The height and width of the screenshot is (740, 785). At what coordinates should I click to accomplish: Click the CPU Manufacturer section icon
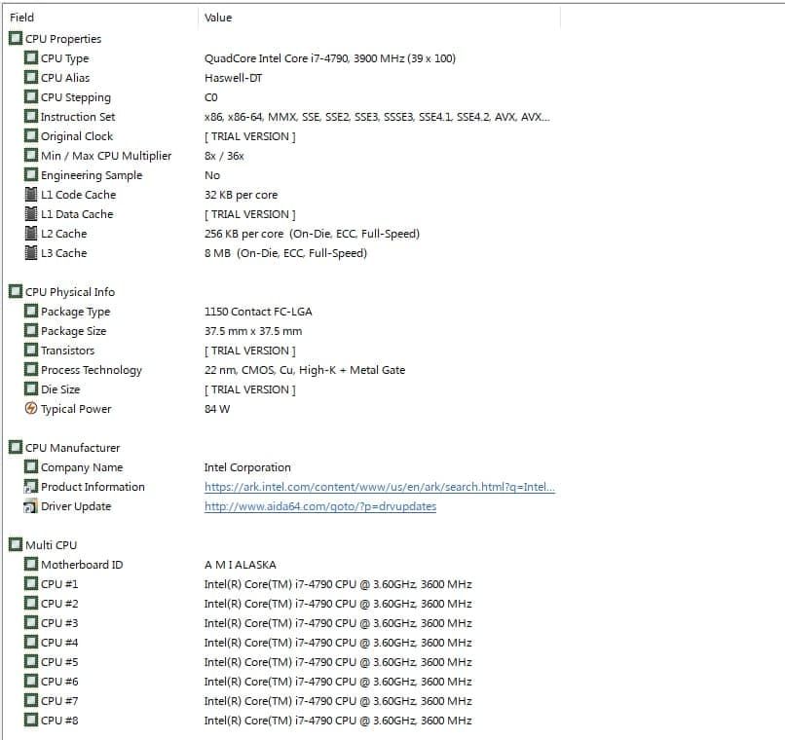coord(16,447)
